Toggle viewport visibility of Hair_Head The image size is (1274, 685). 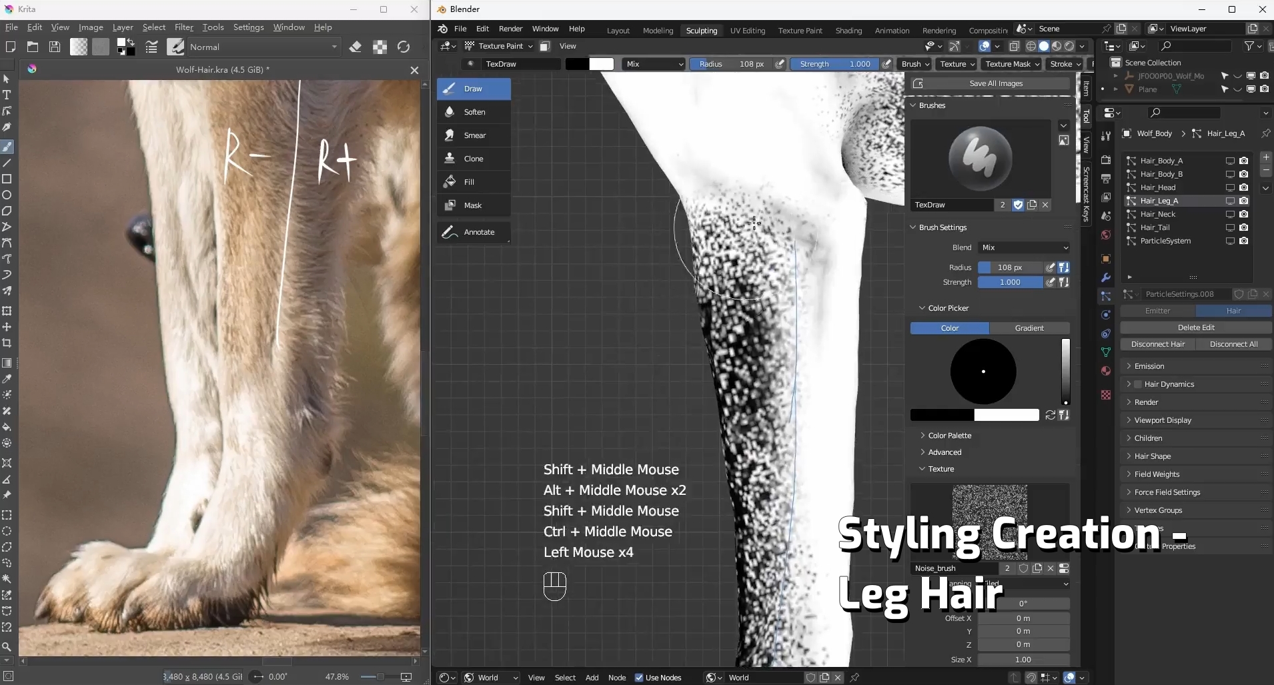[x=1230, y=187]
